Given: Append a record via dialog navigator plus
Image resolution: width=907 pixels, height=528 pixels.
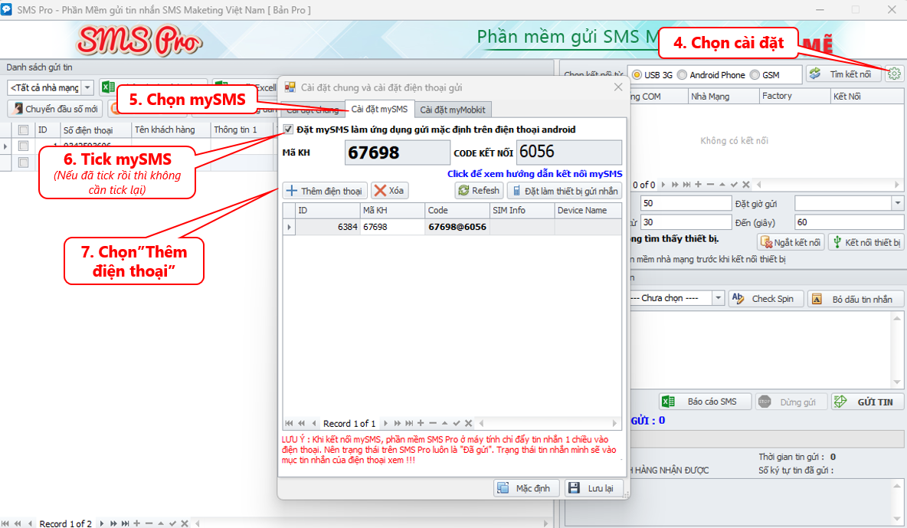Looking at the screenshot, I should click(x=421, y=423).
